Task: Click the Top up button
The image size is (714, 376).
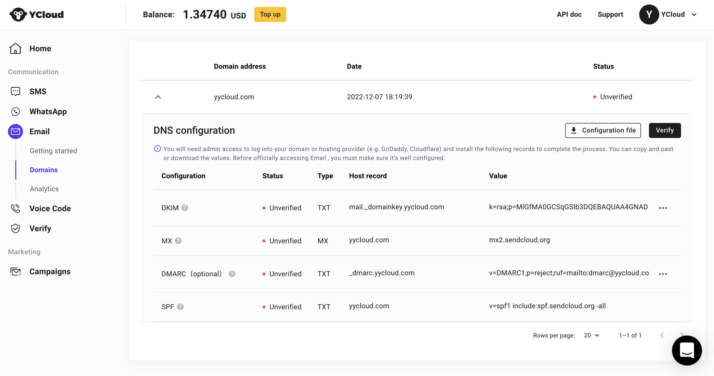Action: [x=270, y=14]
